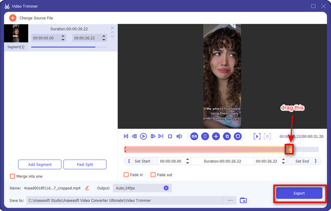
Task: Click the Change Source File plus icon
Action: 13,18
